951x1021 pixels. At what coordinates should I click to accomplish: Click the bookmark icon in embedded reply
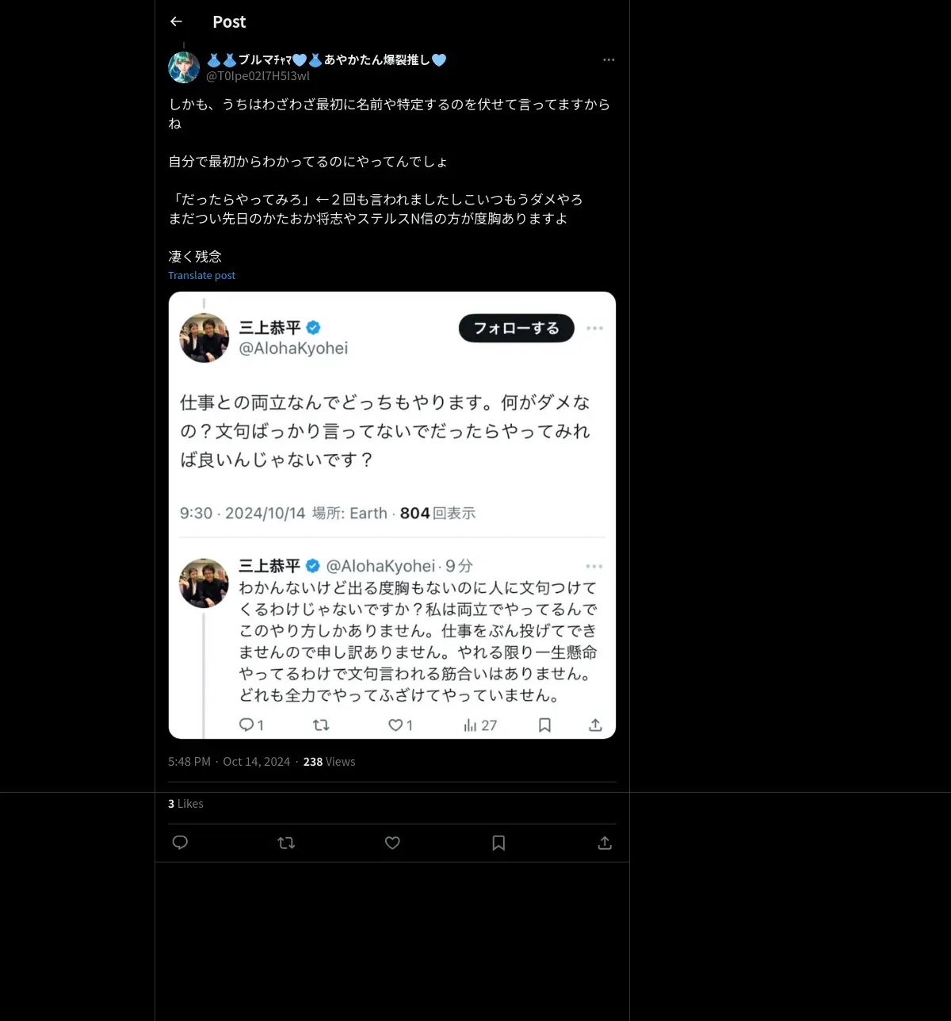544,725
